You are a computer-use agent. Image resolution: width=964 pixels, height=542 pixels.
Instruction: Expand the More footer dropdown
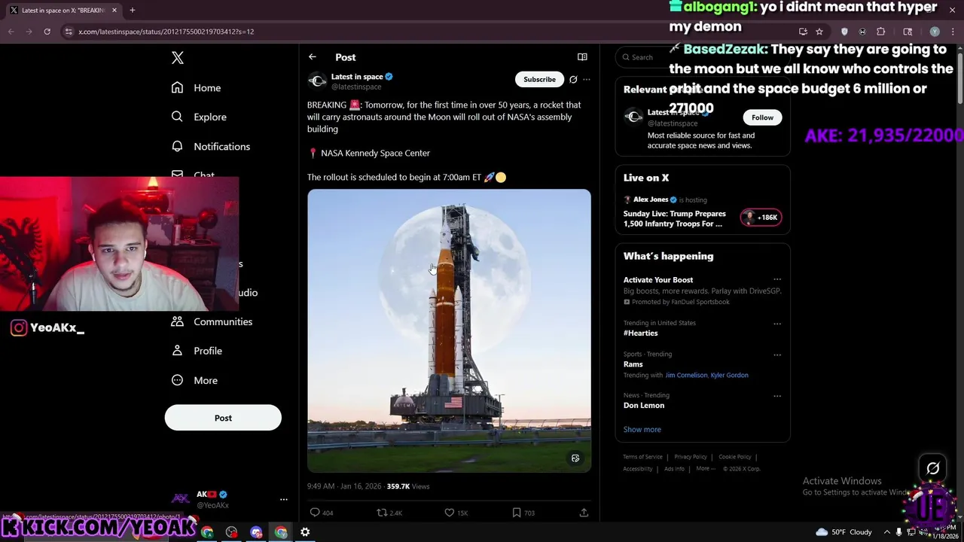(x=705, y=469)
